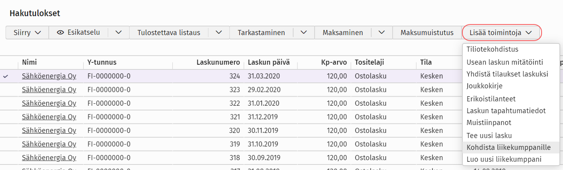Click the Maksaminen button
The width and height of the screenshot is (563, 170).
[343, 33]
